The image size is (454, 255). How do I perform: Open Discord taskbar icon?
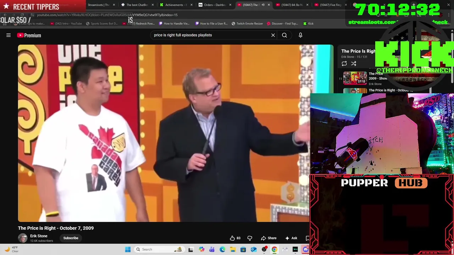point(306,249)
